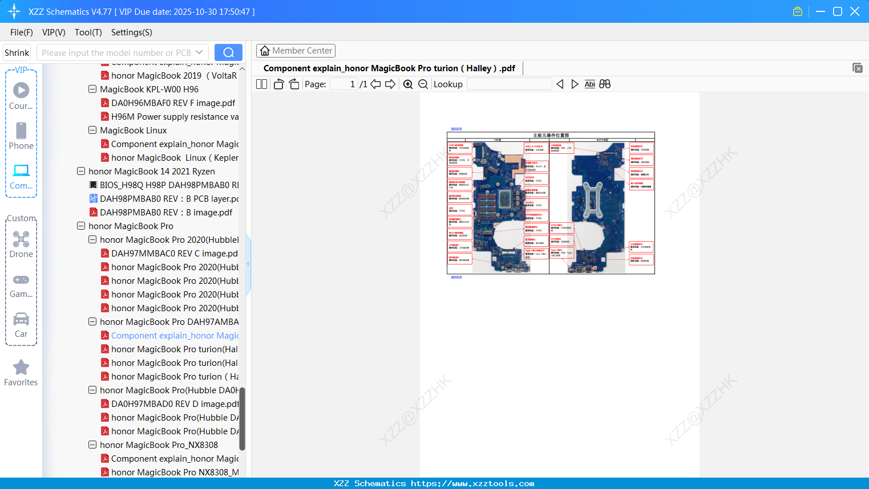Go to the previous PDF page
This screenshot has width=869, height=489.
click(375, 84)
